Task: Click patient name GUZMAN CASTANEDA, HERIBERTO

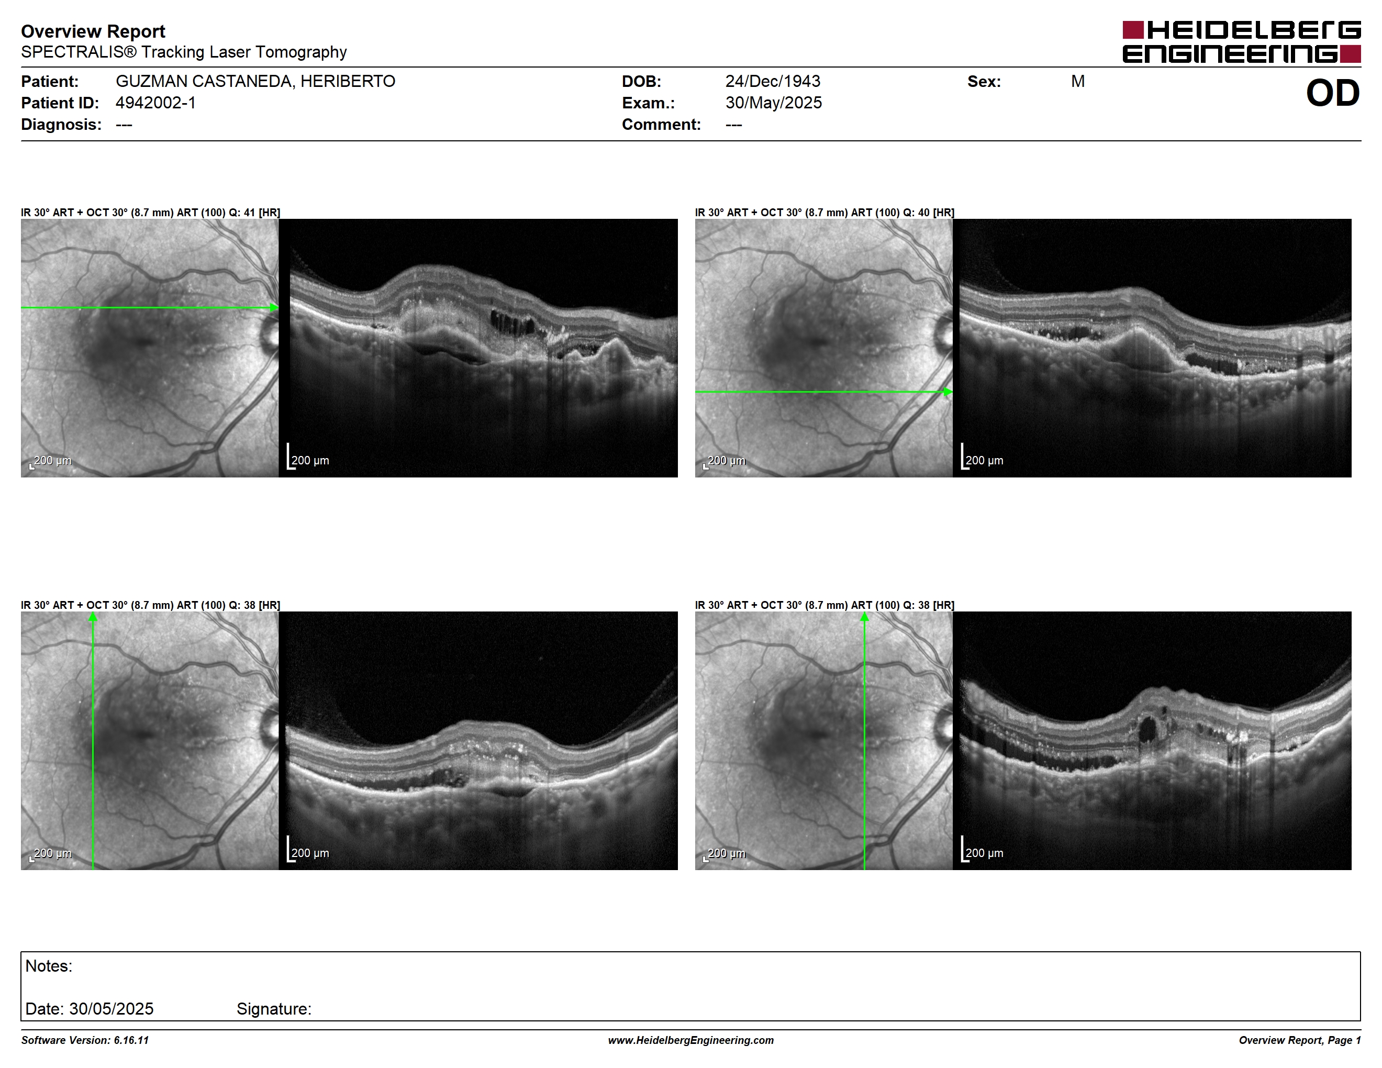Action: [255, 81]
